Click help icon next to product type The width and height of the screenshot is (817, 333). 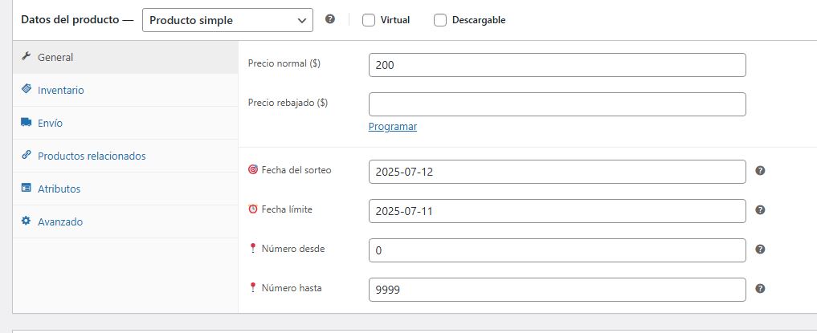coord(330,20)
